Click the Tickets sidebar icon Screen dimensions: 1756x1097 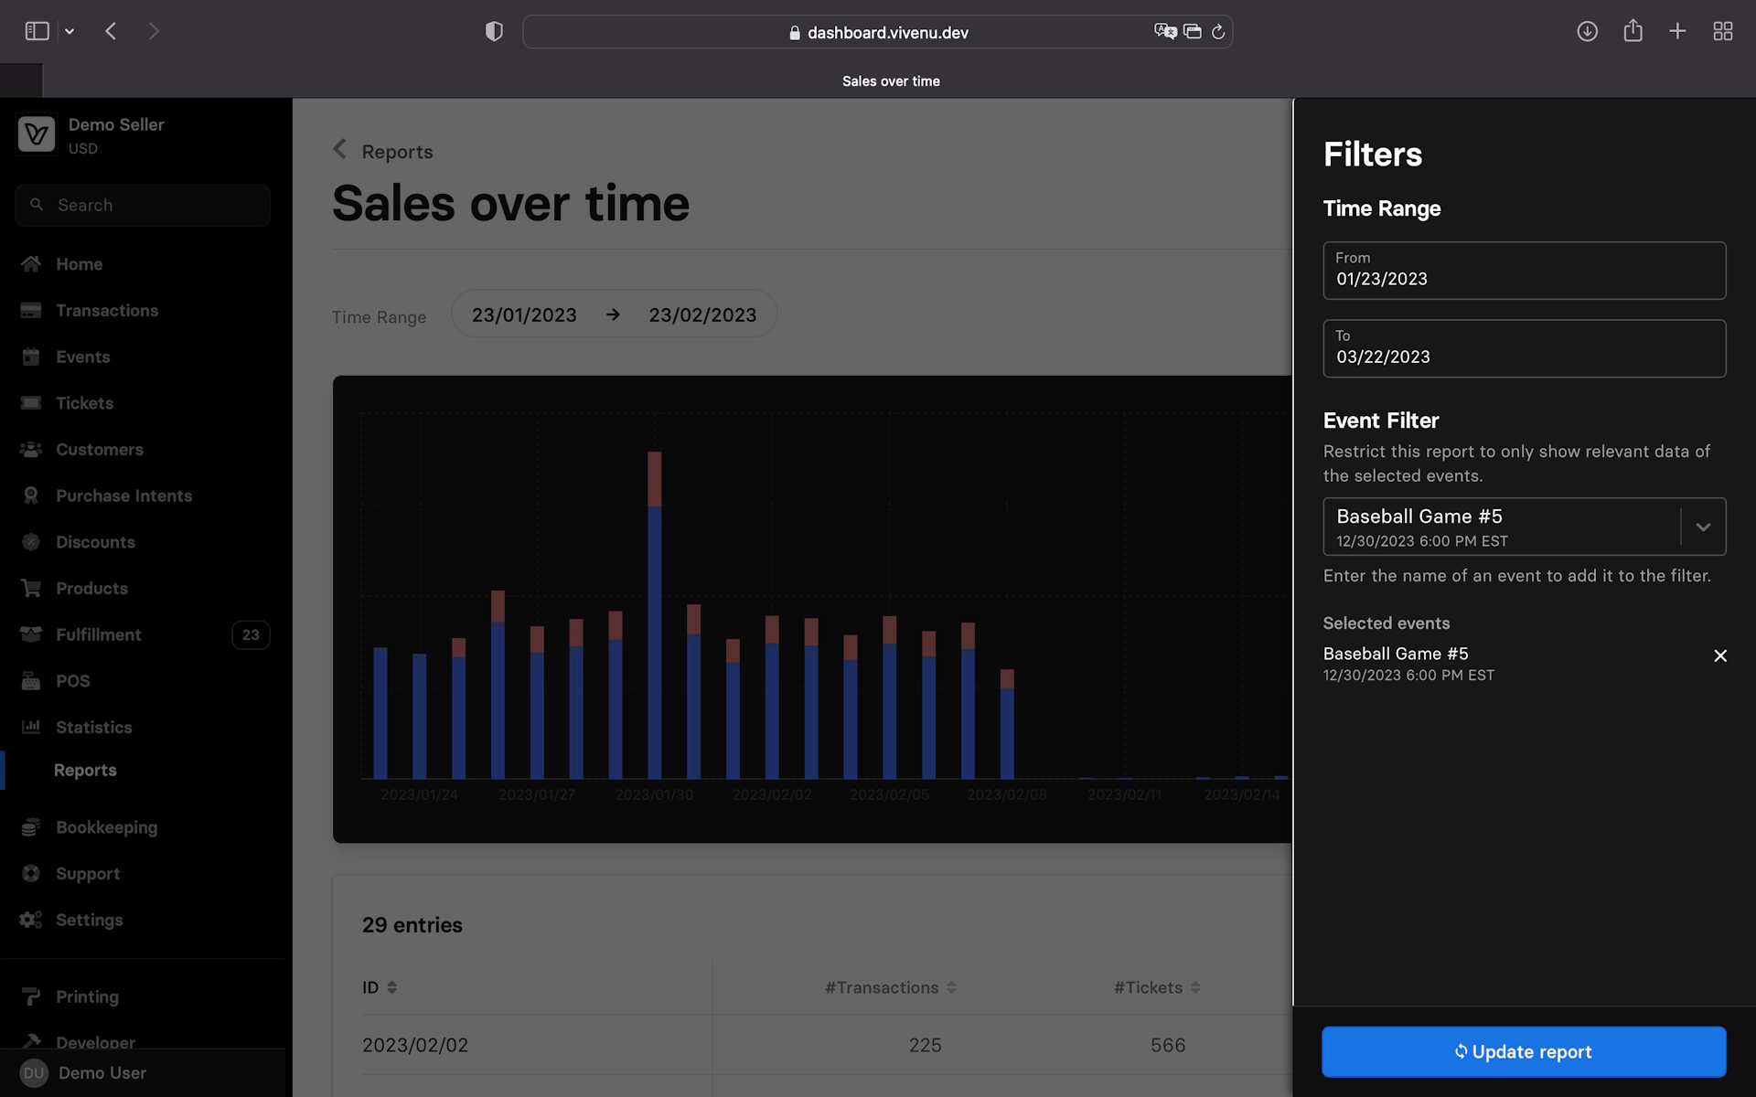[31, 403]
